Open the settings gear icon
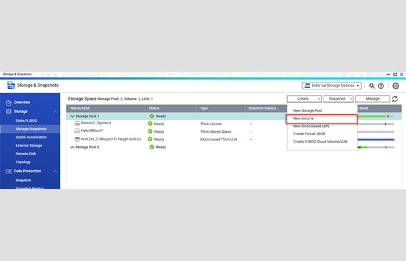 pyautogui.click(x=396, y=85)
